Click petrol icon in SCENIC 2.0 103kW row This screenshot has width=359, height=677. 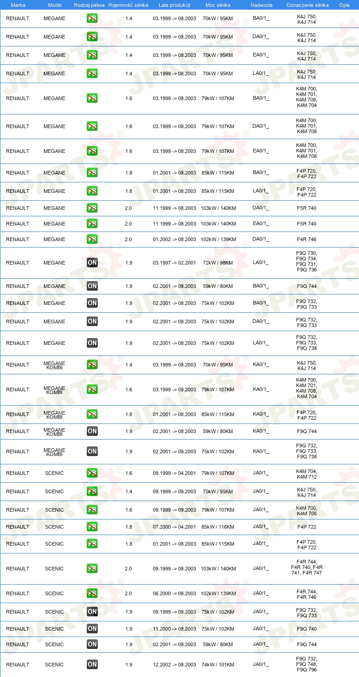click(92, 569)
